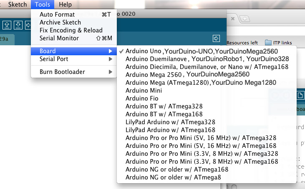
Task: Open the Help menu
Action: coord(65,5)
